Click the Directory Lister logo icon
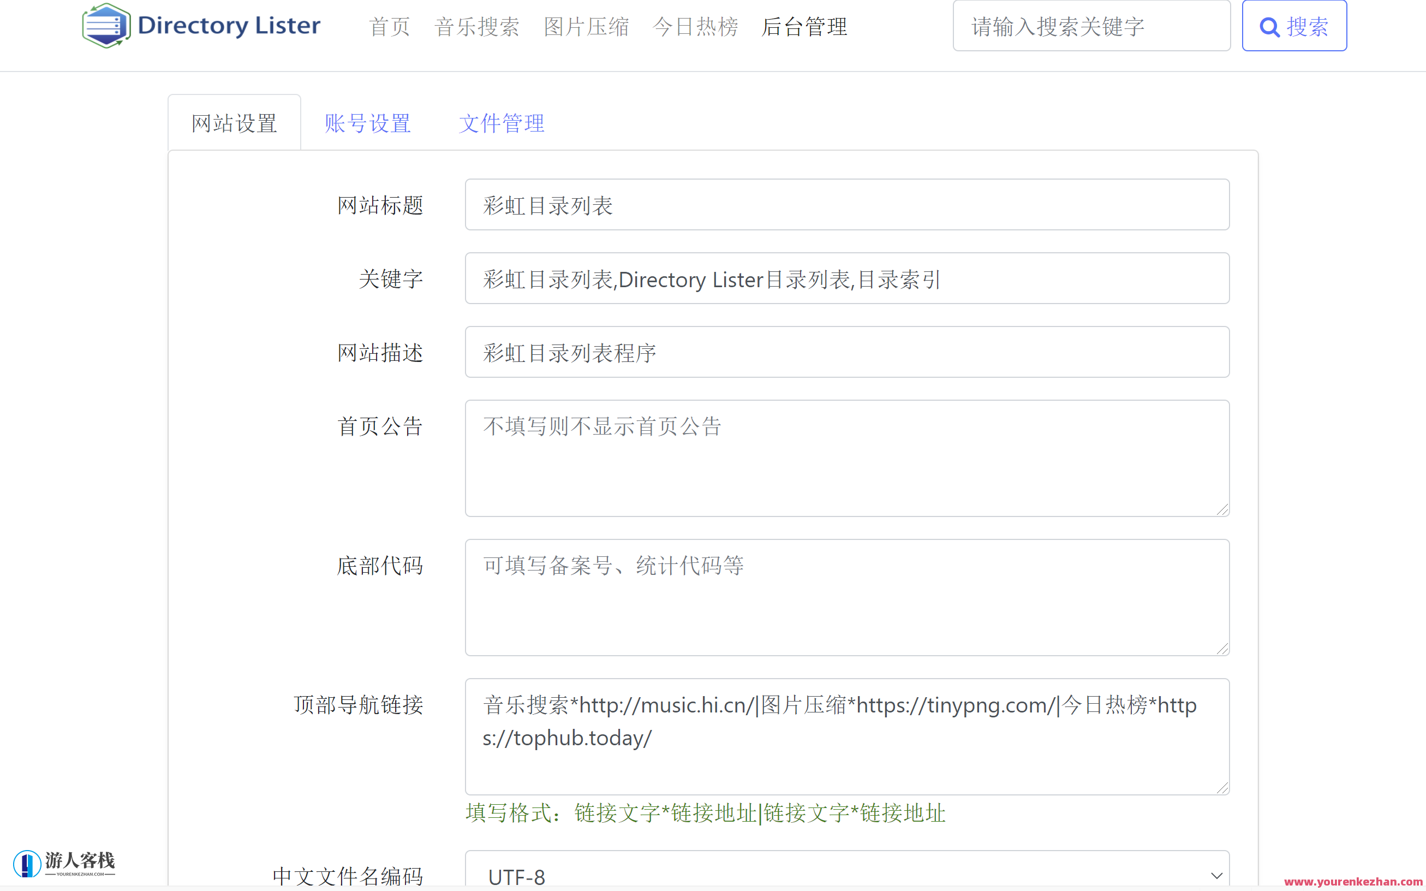Image resolution: width=1426 pixels, height=891 pixels. [x=106, y=25]
